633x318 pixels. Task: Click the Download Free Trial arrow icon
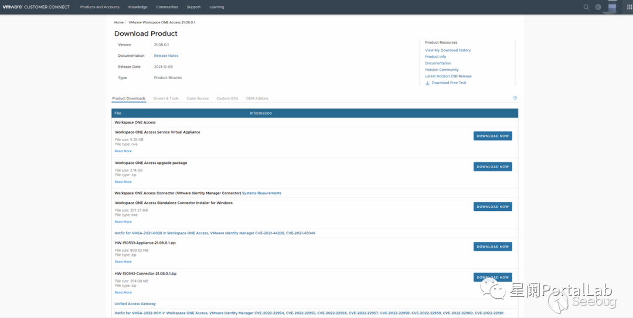[x=427, y=83]
